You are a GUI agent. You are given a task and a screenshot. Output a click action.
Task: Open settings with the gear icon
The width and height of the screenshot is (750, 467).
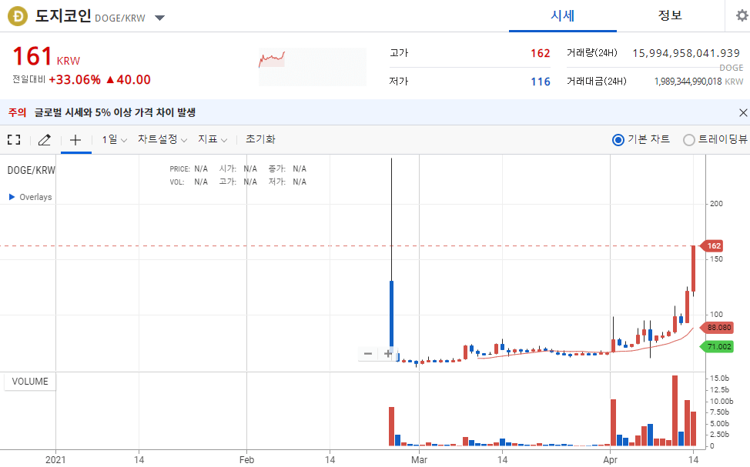(x=742, y=16)
